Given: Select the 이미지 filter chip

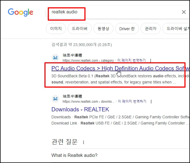Looking at the screenshot, I should [56, 28].
